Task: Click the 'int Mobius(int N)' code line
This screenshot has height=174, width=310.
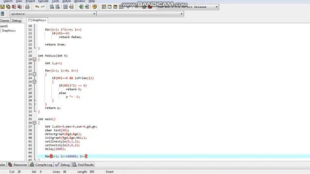Action: tap(53, 56)
